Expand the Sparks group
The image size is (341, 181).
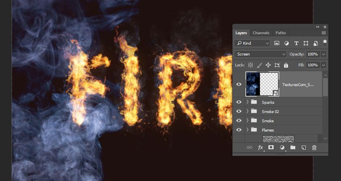click(x=247, y=102)
